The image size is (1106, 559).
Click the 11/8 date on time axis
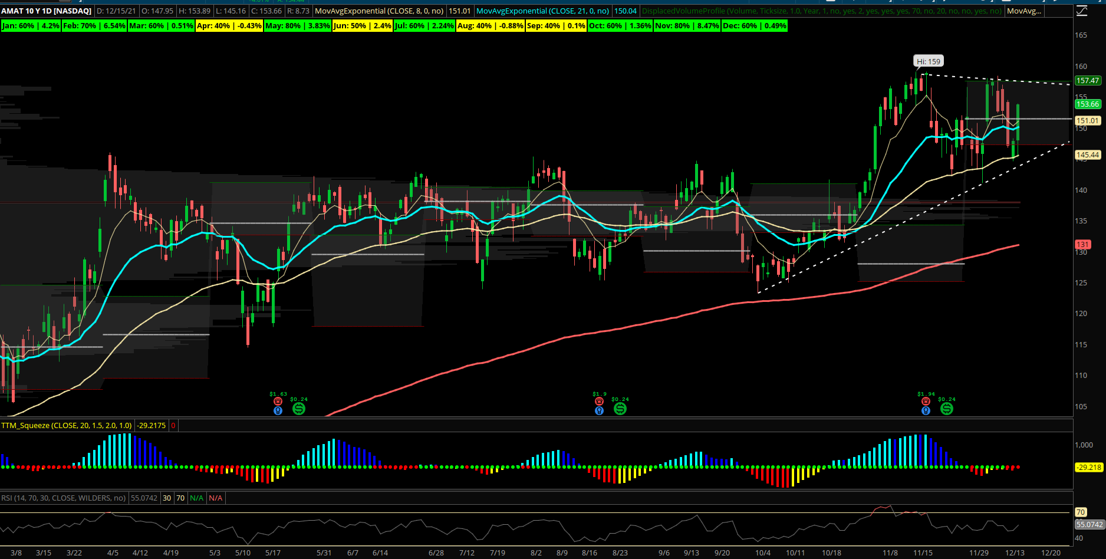(890, 553)
